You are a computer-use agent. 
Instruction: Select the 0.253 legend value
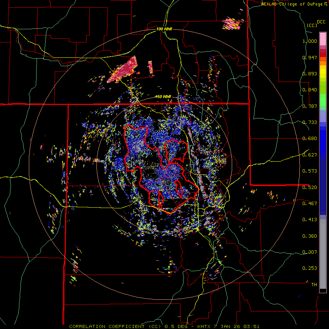click(310, 268)
